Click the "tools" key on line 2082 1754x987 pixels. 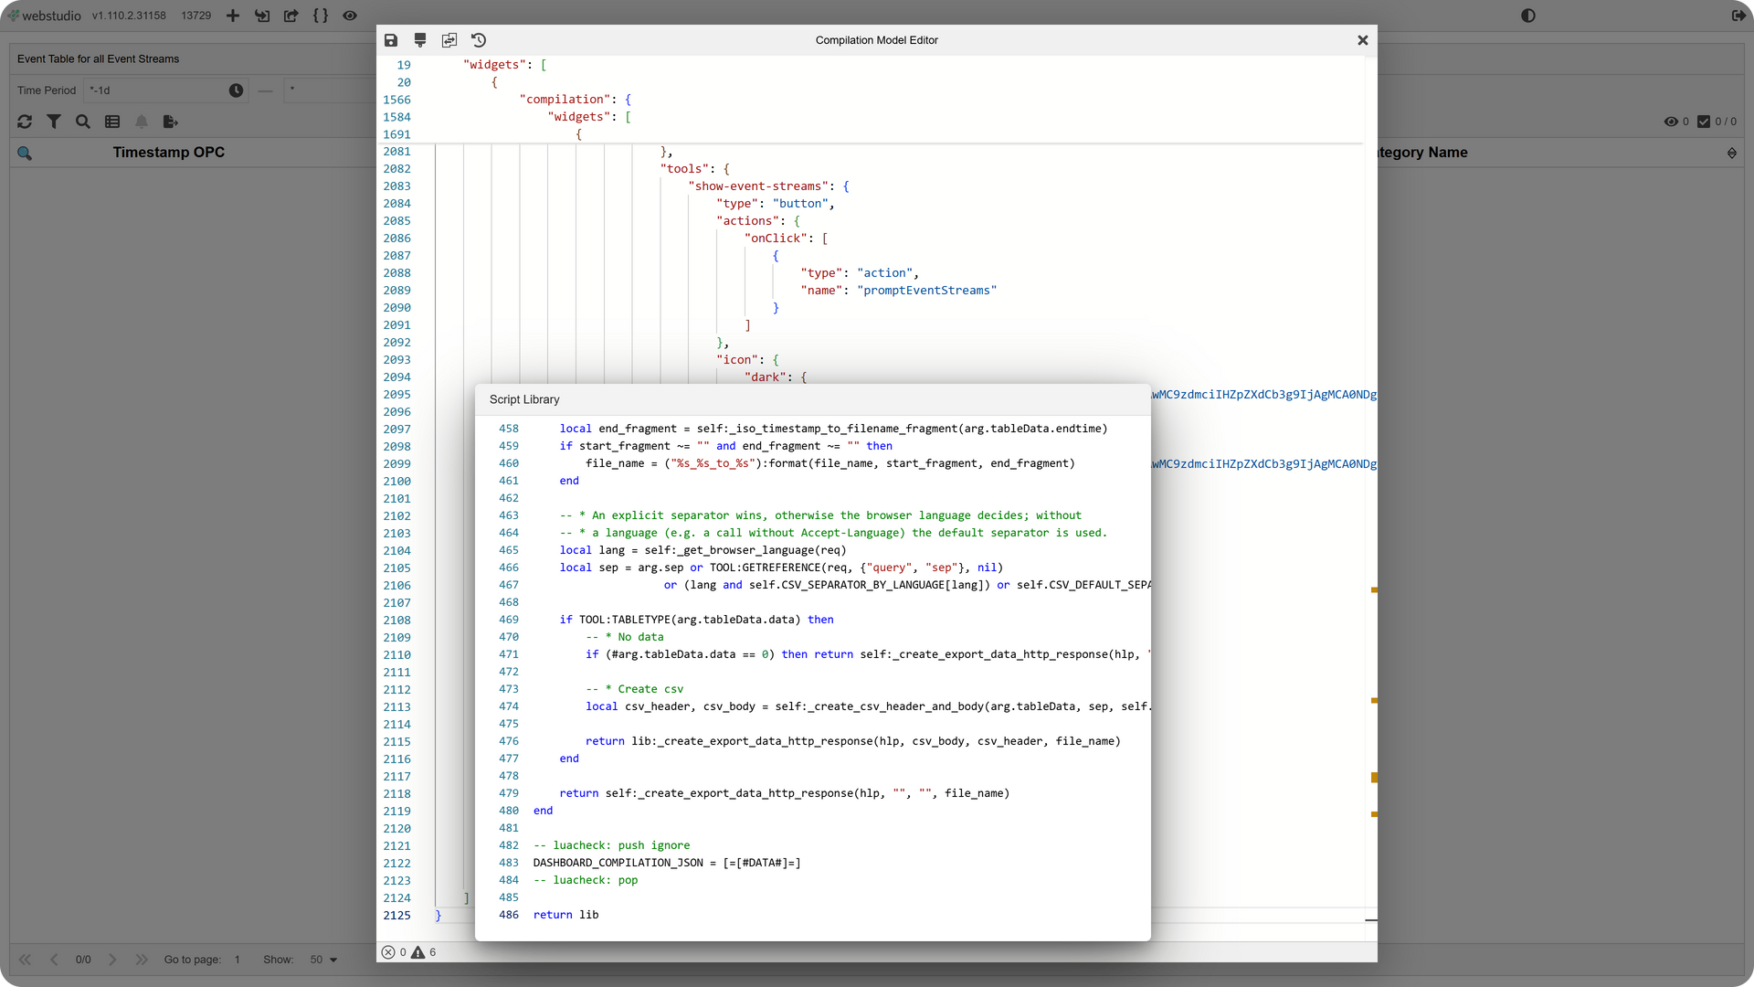coord(684,169)
